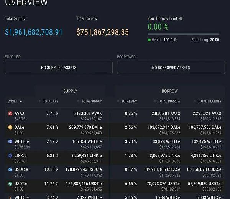The width and height of the screenshot is (230, 199).
Task: Click info icon beside Your Borrow Limit
Action: 181,18
